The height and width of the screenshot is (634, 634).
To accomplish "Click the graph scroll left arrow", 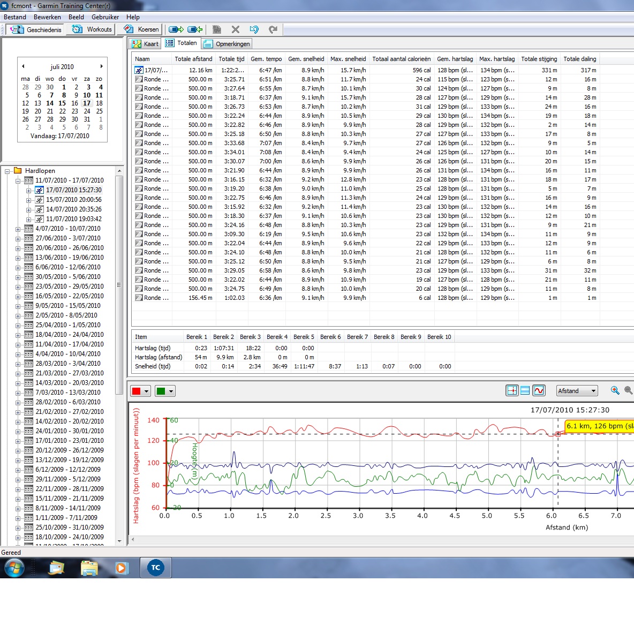I will coord(133,539).
